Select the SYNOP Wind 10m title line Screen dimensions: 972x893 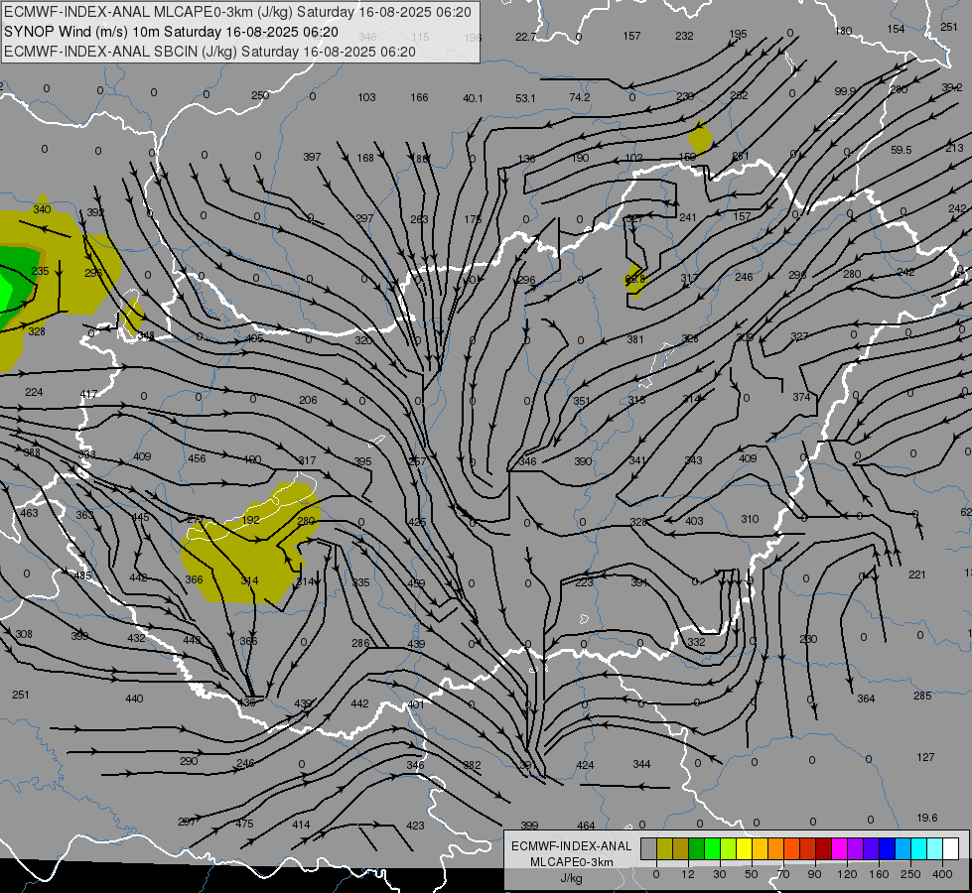pyautogui.click(x=171, y=32)
